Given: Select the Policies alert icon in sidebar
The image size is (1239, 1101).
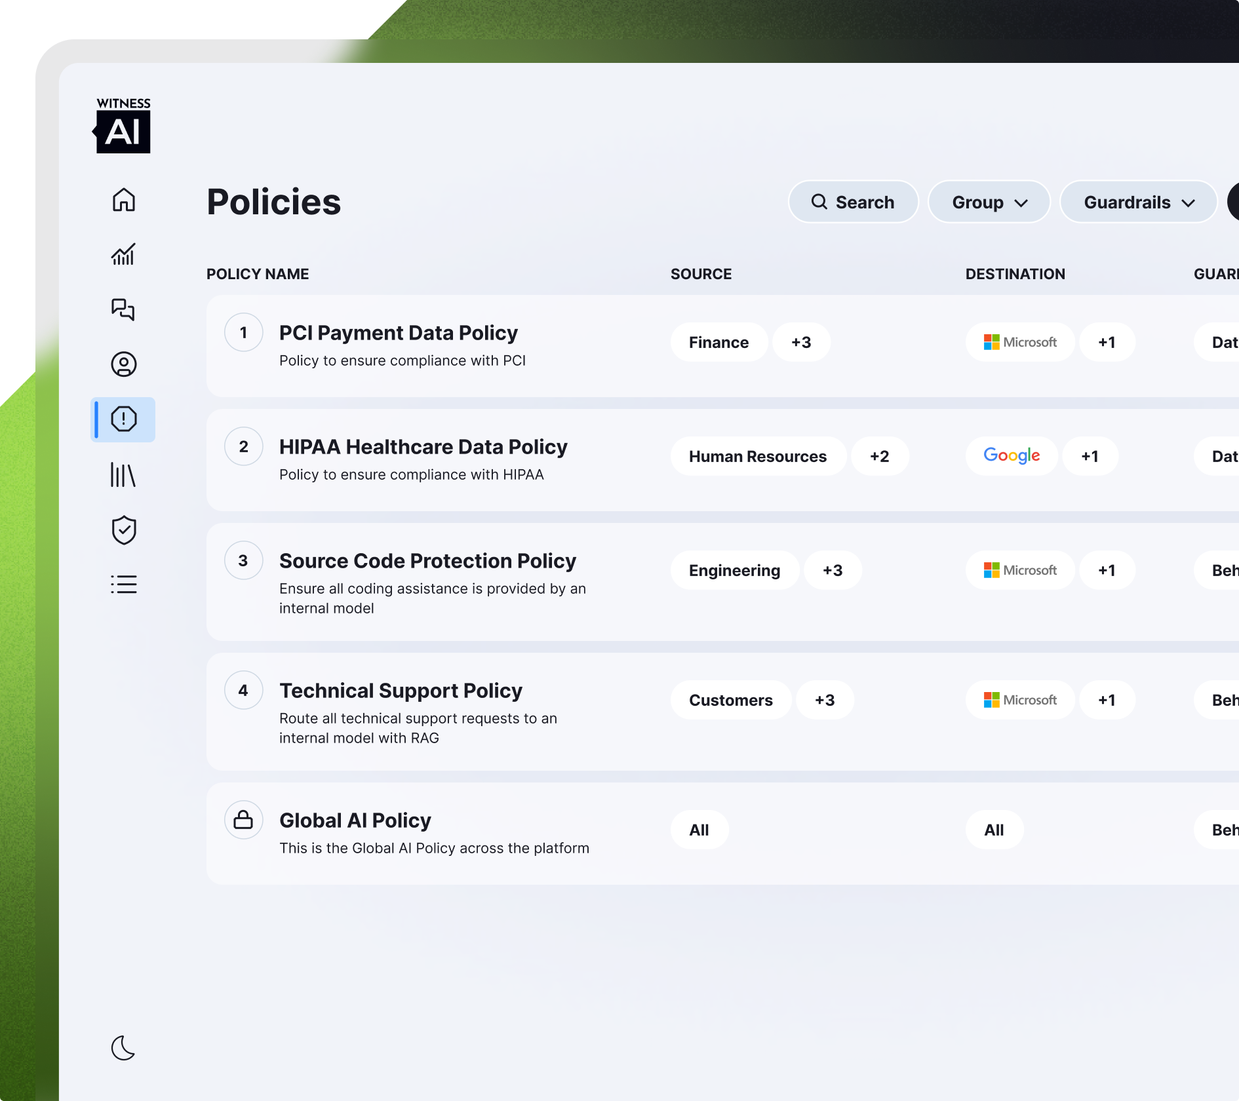Looking at the screenshot, I should (x=123, y=419).
